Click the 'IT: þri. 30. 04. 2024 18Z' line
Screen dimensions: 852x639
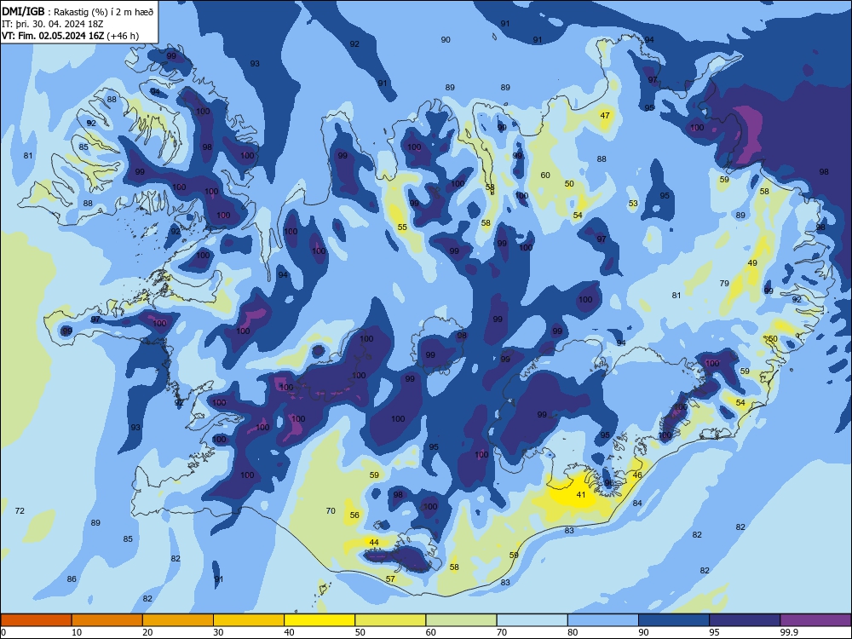click(52, 24)
